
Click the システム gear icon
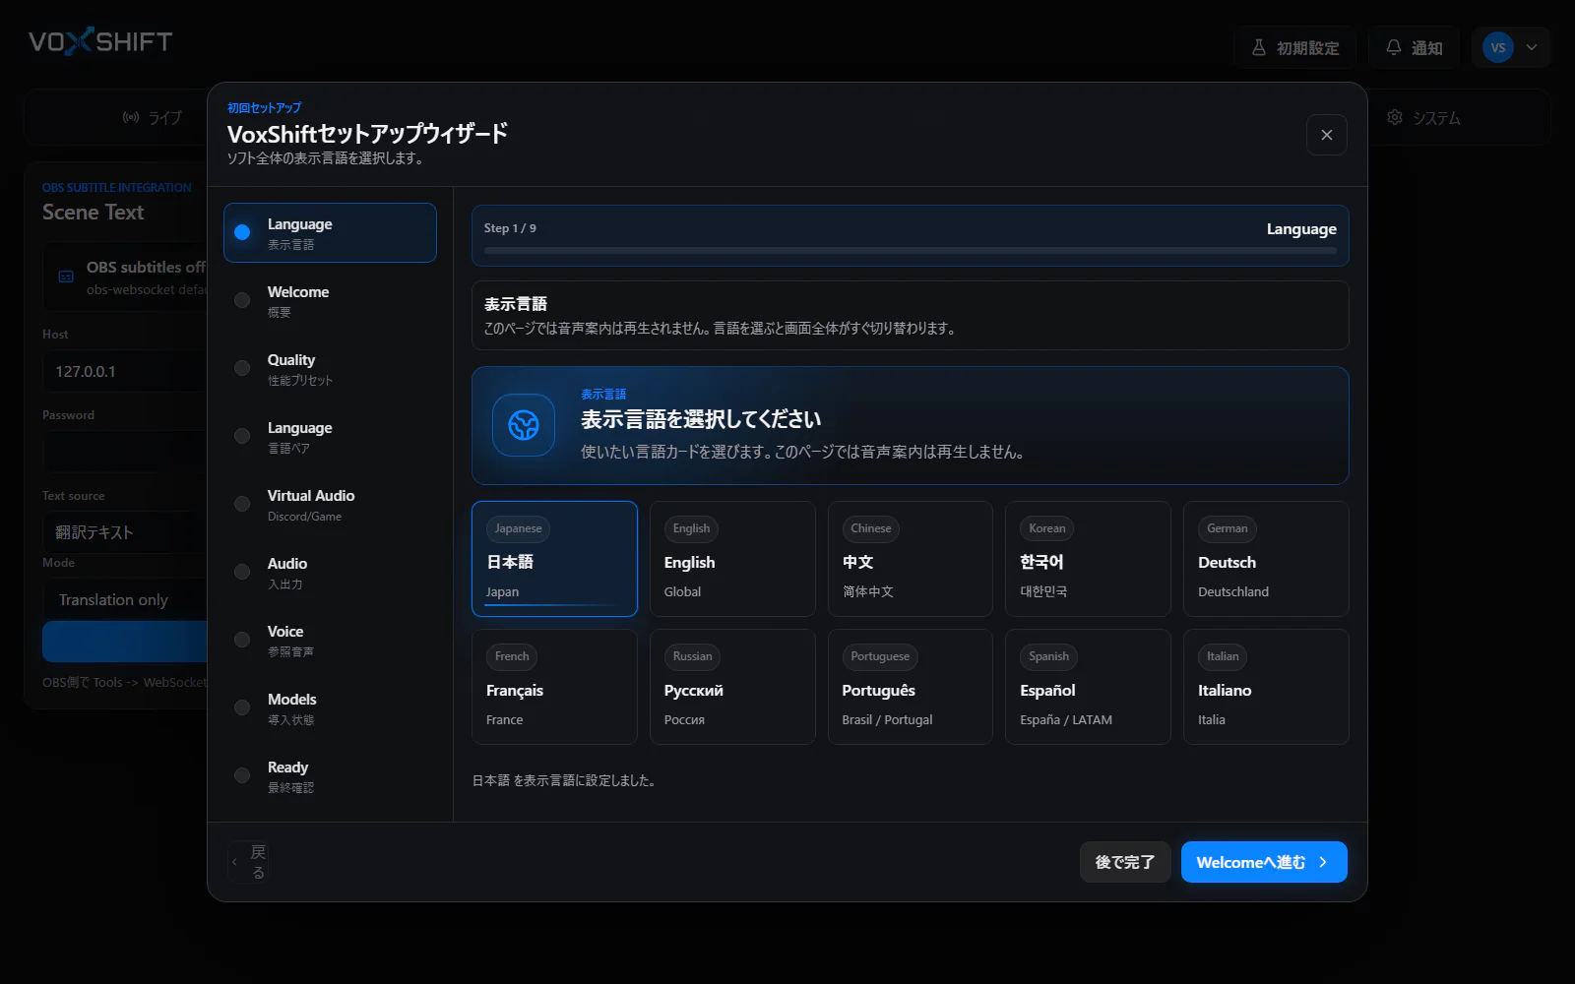(x=1395, y=117)
